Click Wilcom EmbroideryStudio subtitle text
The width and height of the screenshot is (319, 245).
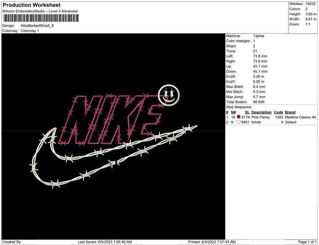coord(40,11)
